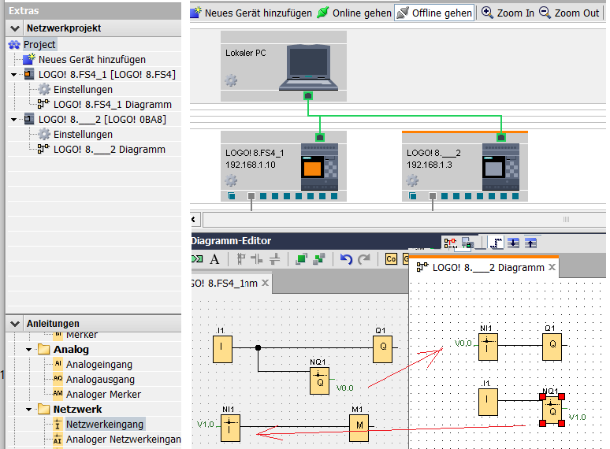Collapse the Analog folder in Anleitungen

pos(29,350)
